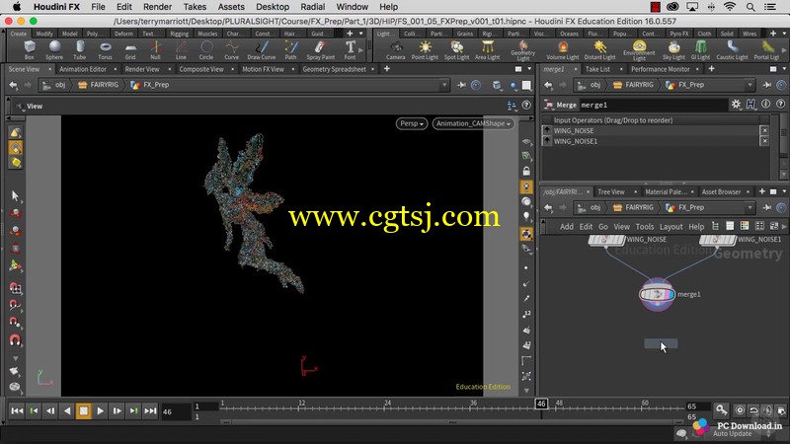Screen dimensions: 790x444
Task: Select the Grid shelf tool
Action: [x=130, y=50]
